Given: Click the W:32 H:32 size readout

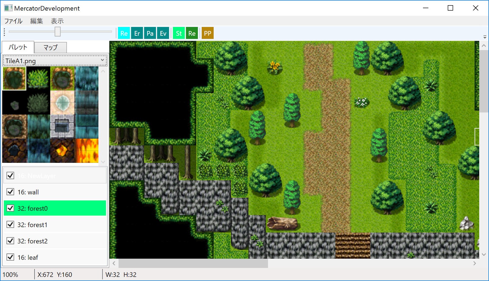Looking at the screenshot, I should click(121, 275).
